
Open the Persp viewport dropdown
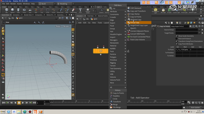[x=58, y=26]
